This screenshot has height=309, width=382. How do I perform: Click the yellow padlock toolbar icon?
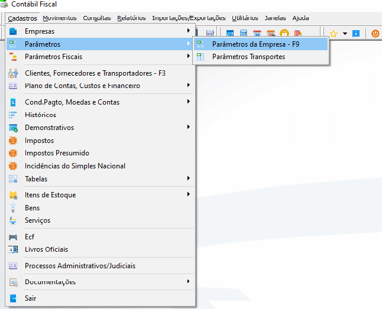(284, 33)
